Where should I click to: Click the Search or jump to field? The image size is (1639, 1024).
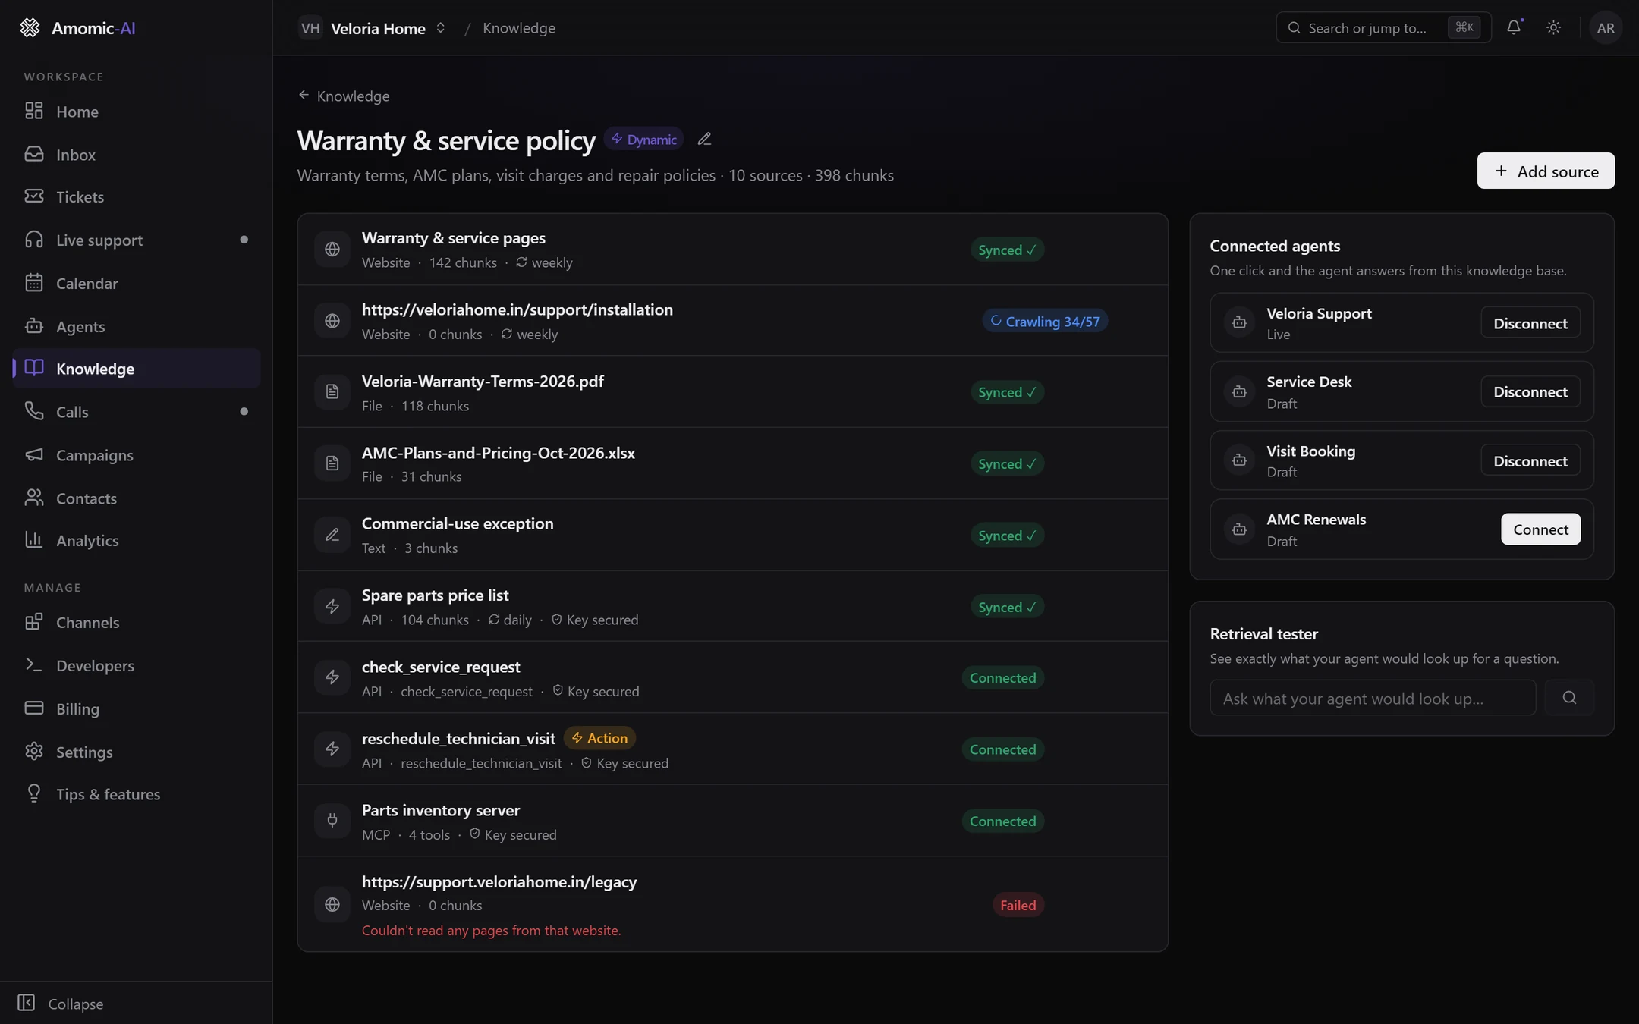(1383, 28)
